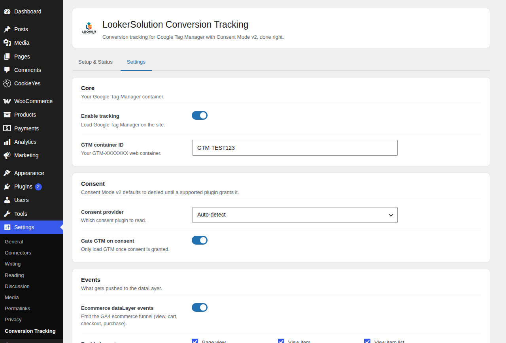
Task: Click the 'GTM container ID' label
Action: (102, 145)
